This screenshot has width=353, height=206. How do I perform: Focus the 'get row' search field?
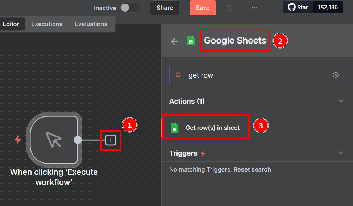tap(257, 75)
